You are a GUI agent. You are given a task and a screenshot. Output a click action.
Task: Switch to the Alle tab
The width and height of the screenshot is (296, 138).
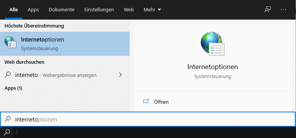(x=14, y=10)
